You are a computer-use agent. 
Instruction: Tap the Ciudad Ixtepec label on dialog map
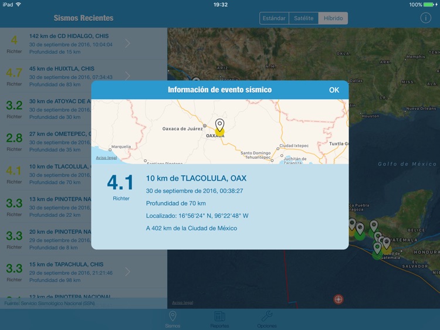tap(294, 146)
